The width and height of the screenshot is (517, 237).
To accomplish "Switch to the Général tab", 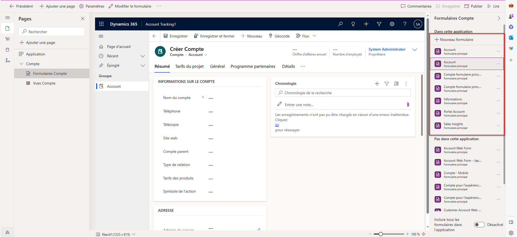I will 217,66.
